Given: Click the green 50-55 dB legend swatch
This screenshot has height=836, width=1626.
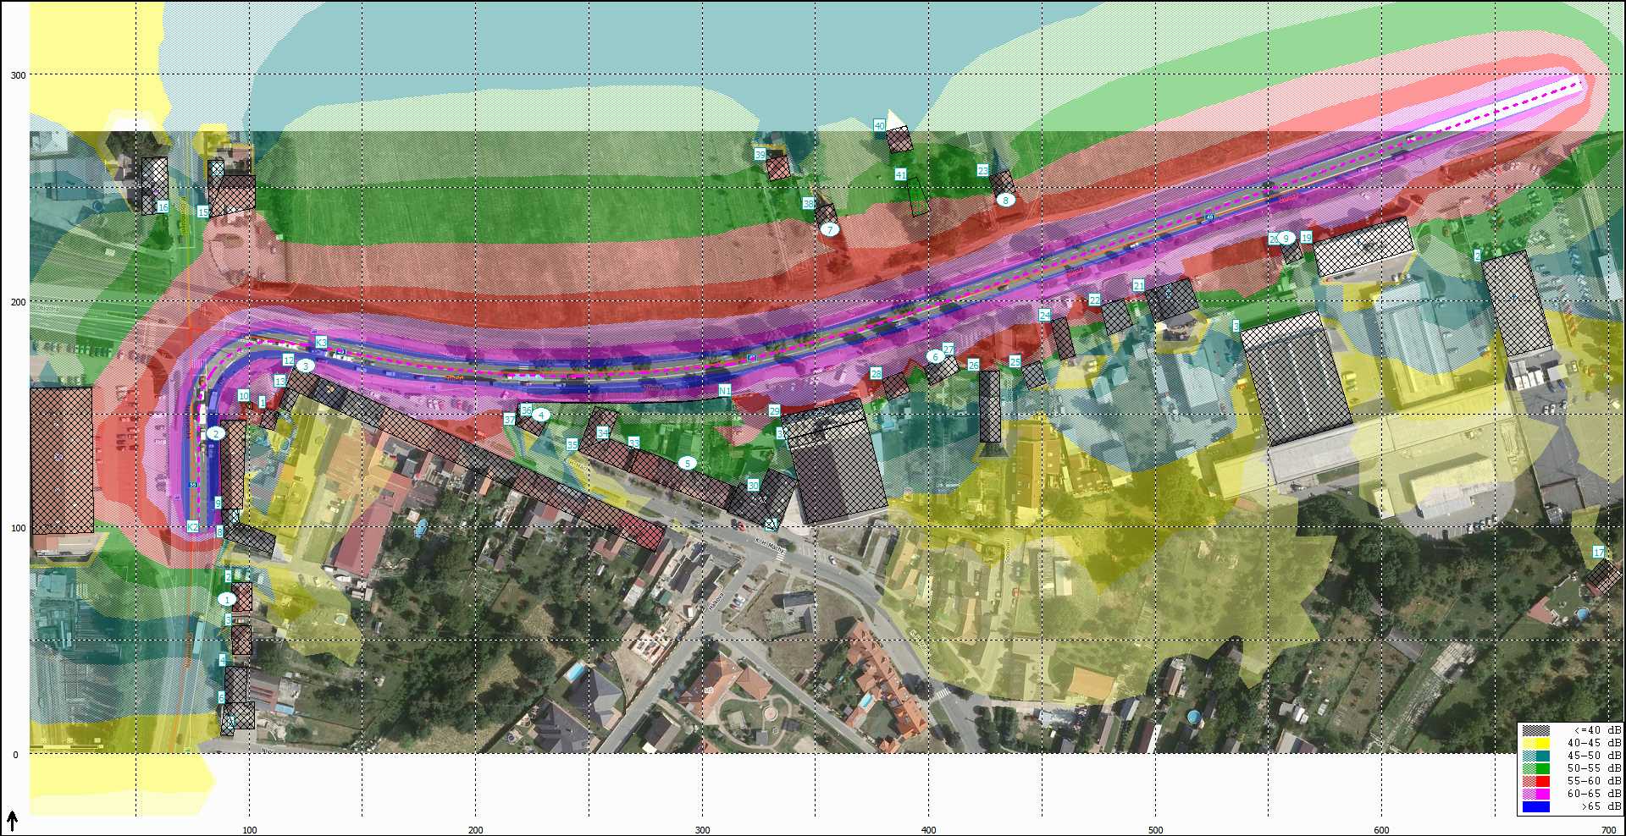Looking at the screenshot, I should coord(1535,769).
